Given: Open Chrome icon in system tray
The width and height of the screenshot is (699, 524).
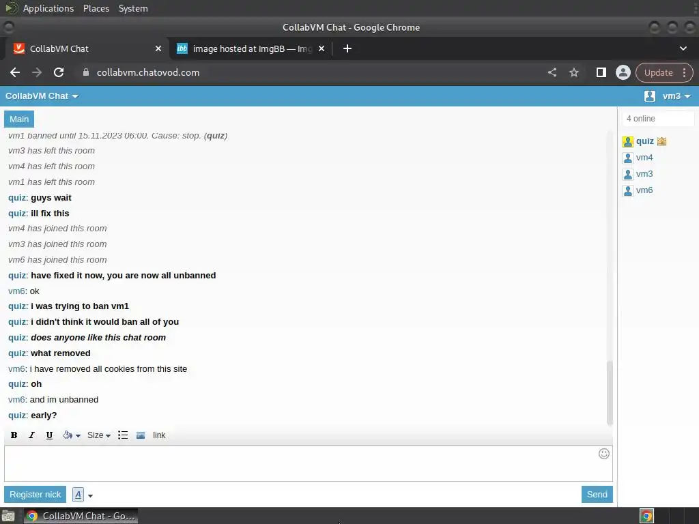Looking at the screenshot, I should pyautogui.click(x=647, y=516).
